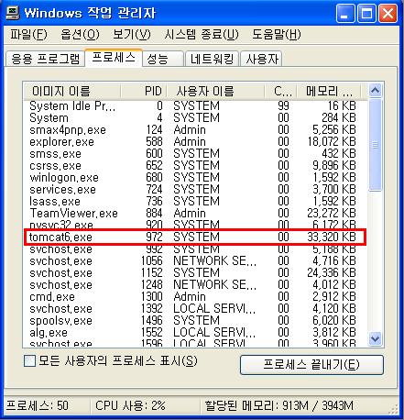This screenshot has width=404, height=420.
Task: Open the 사용자 tab
Action: [x=261, y=59]
